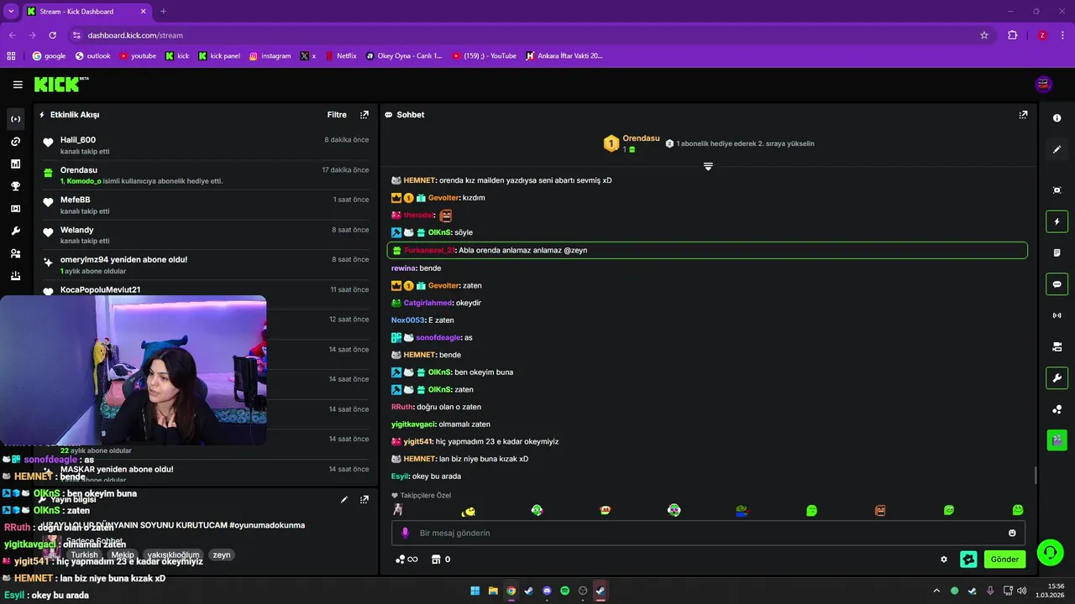Viewport: 1075px width, 604px height.
Task: Open the analytics bar chart sidebar icon
Action: [15, 164]
